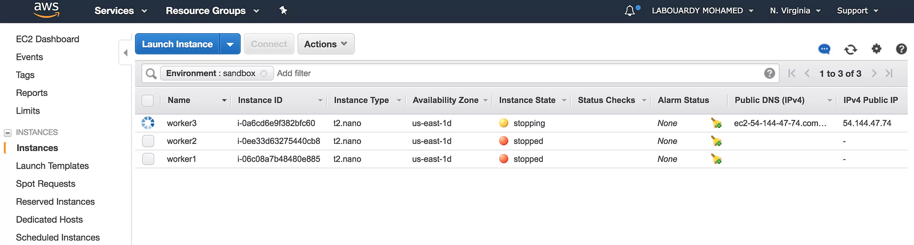This screenshot has width=914, height=245.
Task: Click the pin shortcut icon in navbar
Action: coord(283,10)
